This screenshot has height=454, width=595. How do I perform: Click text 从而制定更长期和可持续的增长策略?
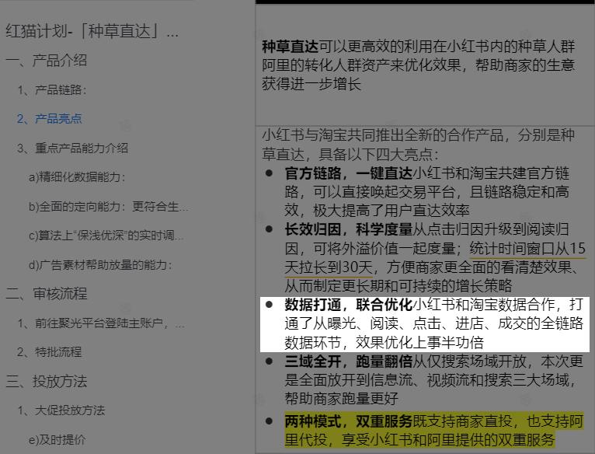(x=398, y=285)
